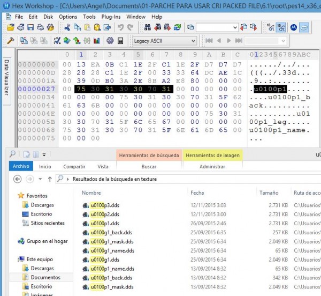This screenshot has width=321, height=296.
Task: Open the Plug-Ins menu
Action: [x=111, y=17]
